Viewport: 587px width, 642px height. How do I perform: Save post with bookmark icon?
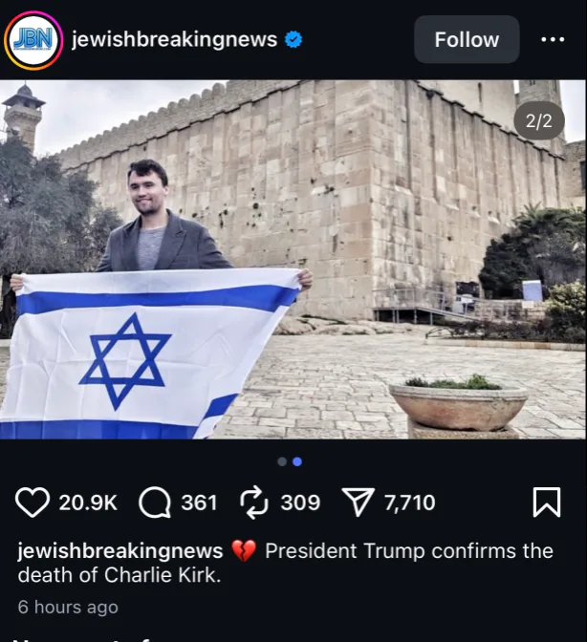click(547, 503)
